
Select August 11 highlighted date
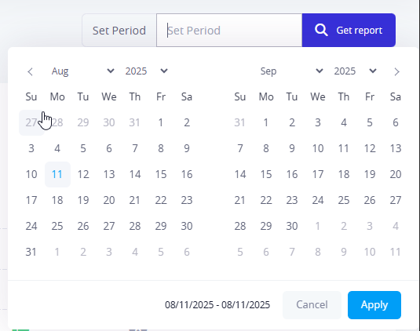(57, 174)
